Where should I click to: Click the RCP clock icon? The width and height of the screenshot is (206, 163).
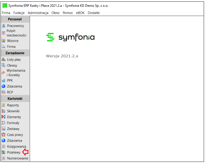[4, 92]
